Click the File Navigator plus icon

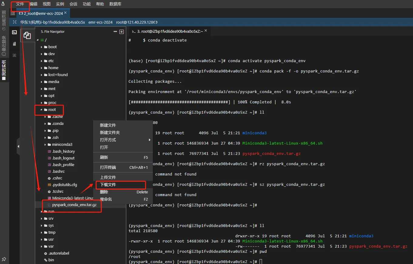[122, 32]
